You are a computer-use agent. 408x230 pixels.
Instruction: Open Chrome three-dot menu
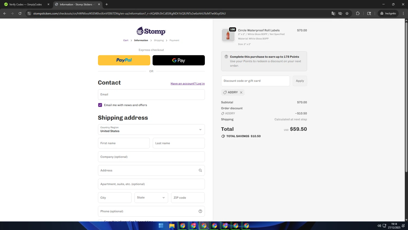click(403, 13)
